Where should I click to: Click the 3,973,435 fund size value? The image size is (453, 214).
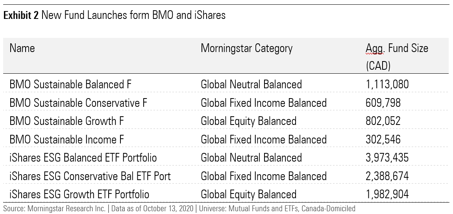point(387,158)
